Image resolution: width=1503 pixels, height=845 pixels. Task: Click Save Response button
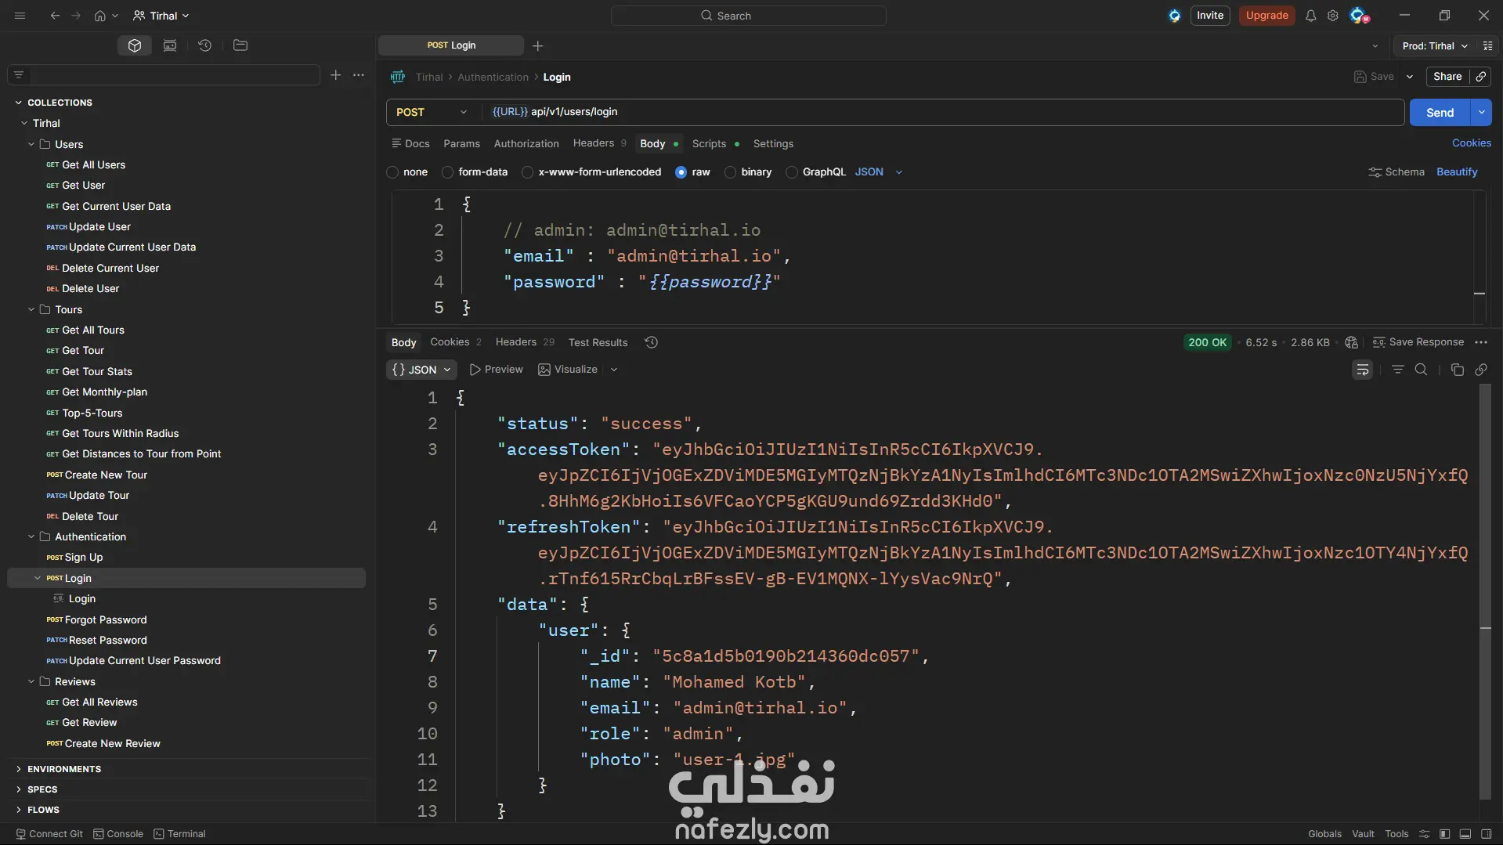coord(1418,342)
